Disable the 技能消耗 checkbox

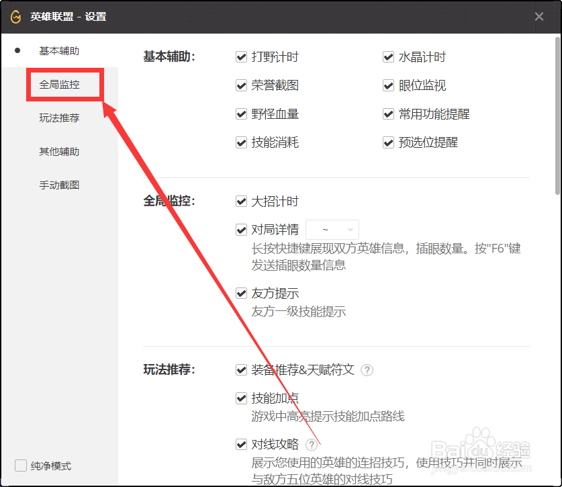click(241, 142)
